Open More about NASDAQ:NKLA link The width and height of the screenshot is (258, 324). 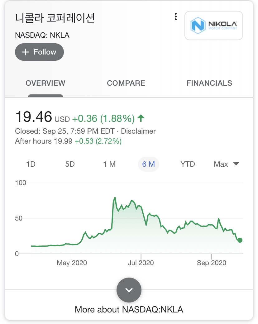point(129,309)
